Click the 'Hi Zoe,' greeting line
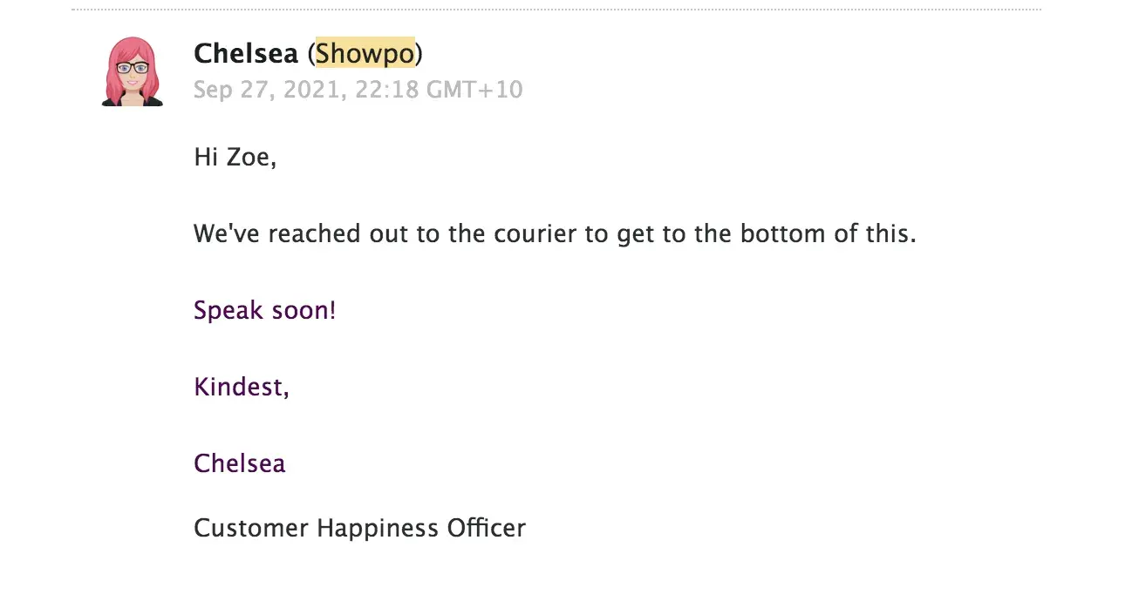Image resolution: width=1132 pixels, height=601 pixels. (x=235, y=159)
